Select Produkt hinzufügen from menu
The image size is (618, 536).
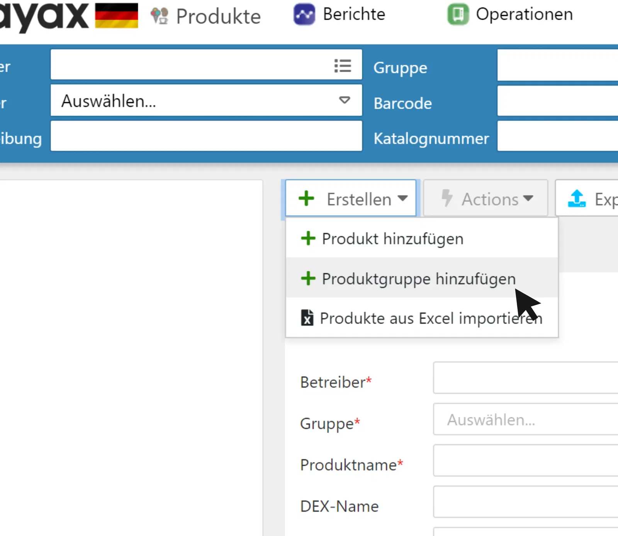pyautogui.click(x=392, y=238)
